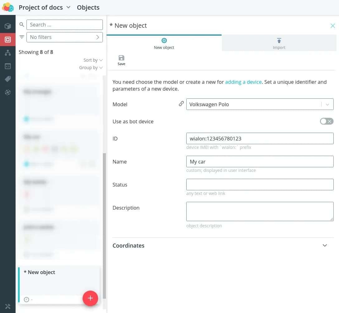339x313 pixels.
Task: Click the globe icon in sidebar
Action: 8,92
